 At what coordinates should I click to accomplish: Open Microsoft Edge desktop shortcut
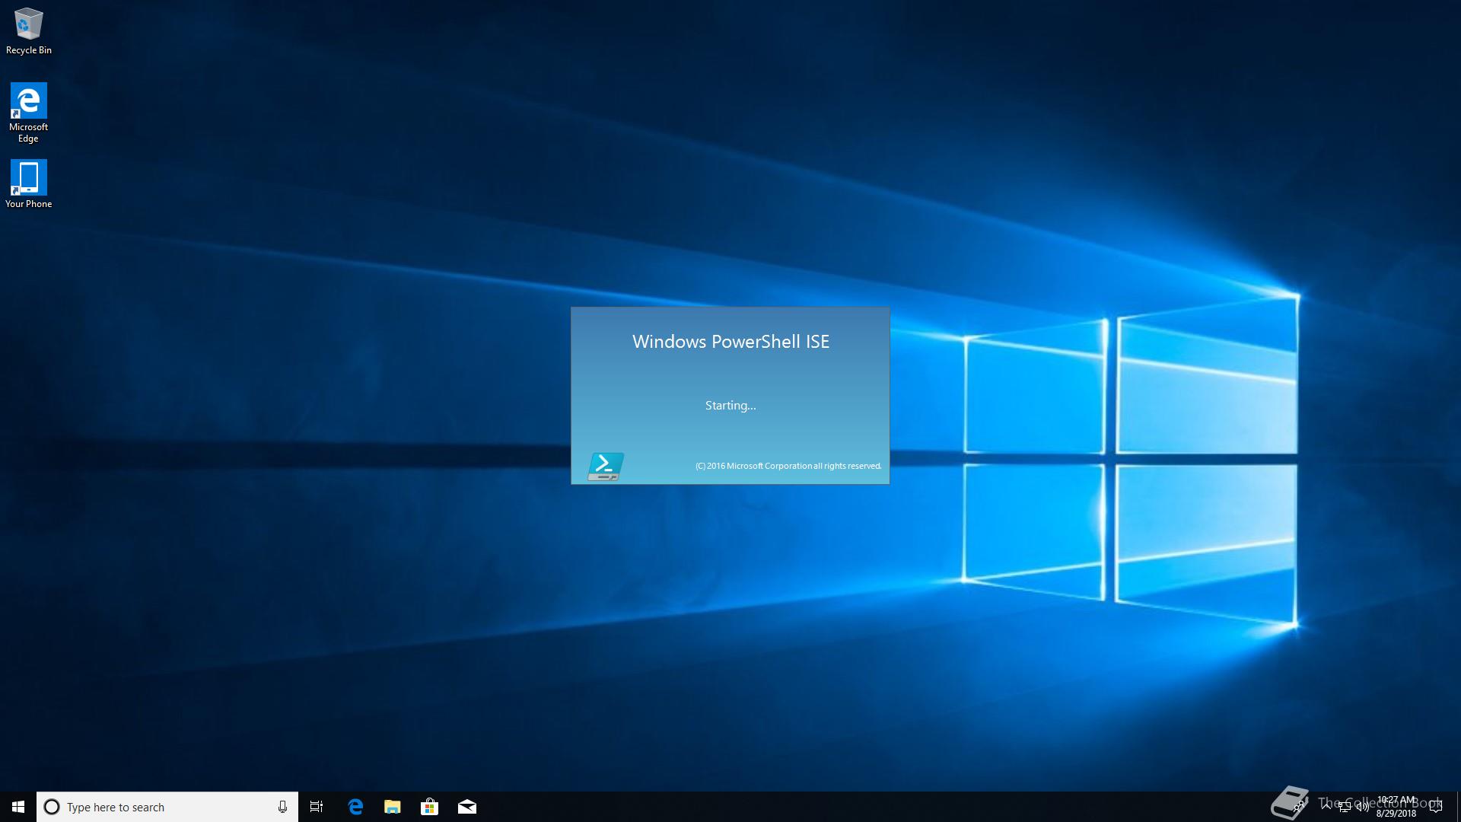[x=28, y=111]
